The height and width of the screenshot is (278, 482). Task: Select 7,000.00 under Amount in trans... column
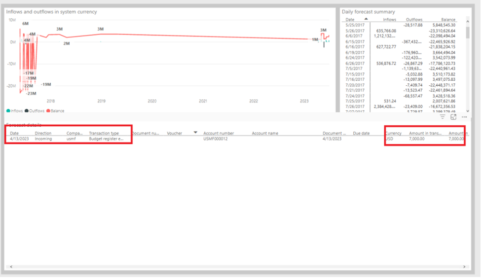coord(417,139)
